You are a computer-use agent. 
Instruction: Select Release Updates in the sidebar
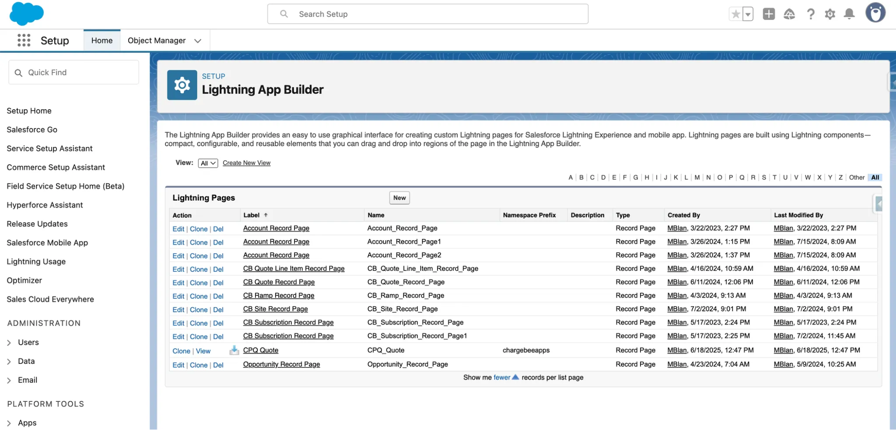click(37, 224)
